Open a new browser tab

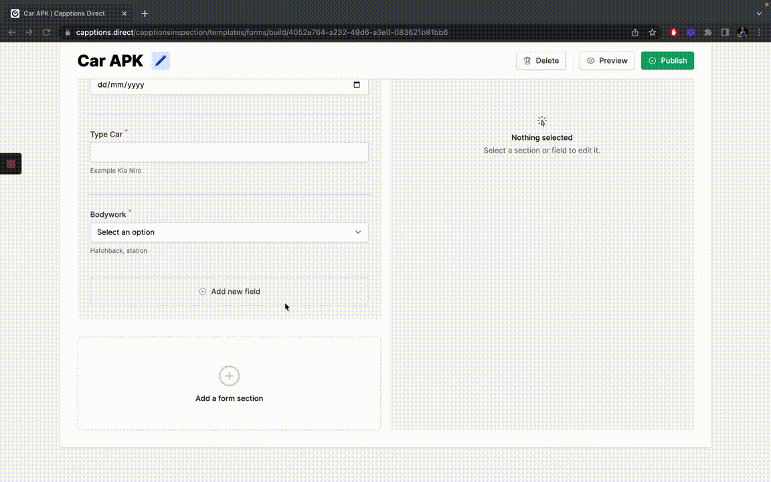[145, 14]
